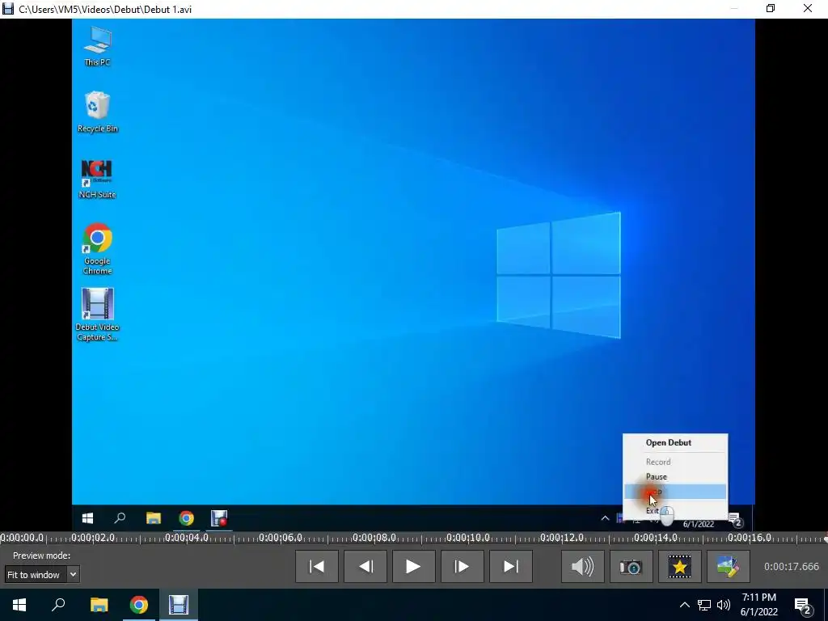Viewport: 828px width, 621px height.
Task: Play the Debut 1.avi recording
Action: tap(414, 567)
